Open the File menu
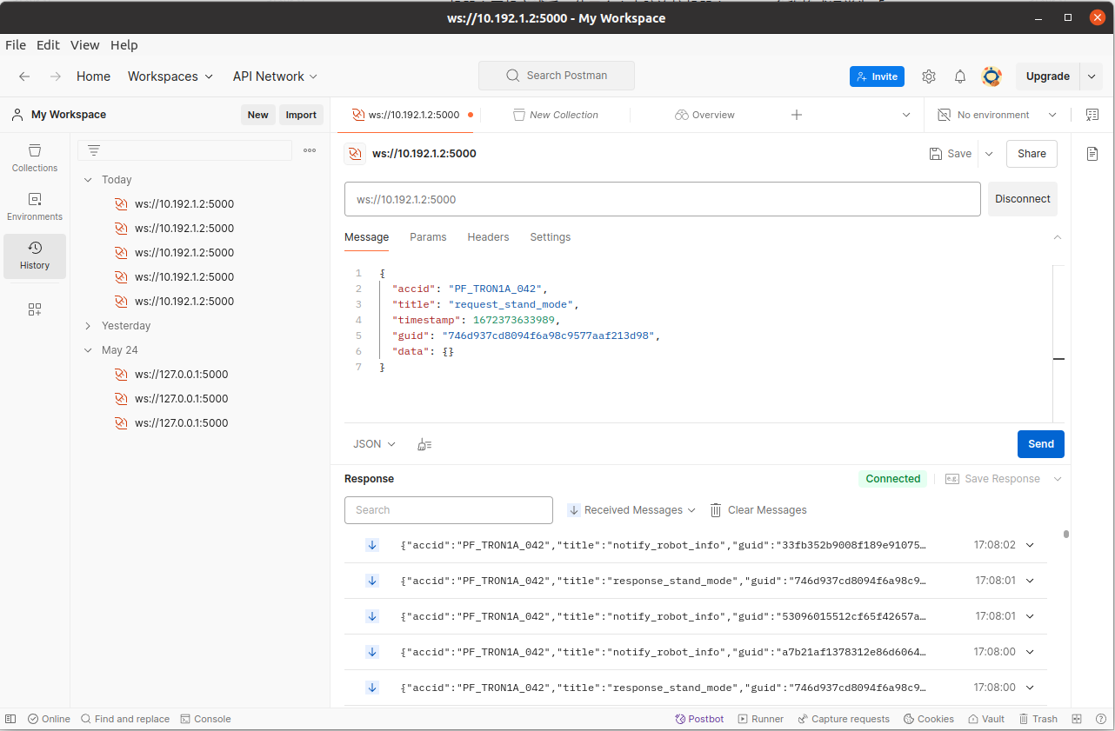 [16, 45]
